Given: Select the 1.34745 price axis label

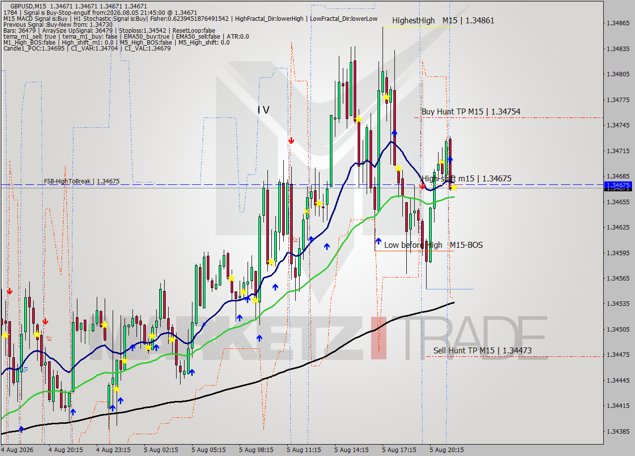Looking at the screenshot, I should (618, 125).
